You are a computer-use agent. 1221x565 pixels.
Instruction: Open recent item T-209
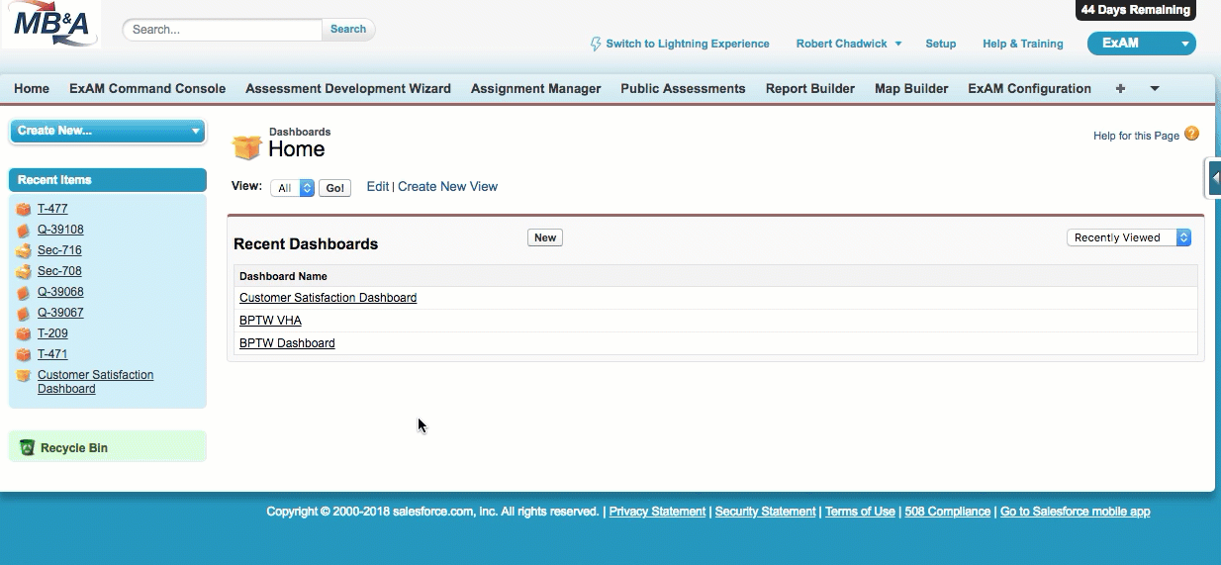[x=52, y=333]
